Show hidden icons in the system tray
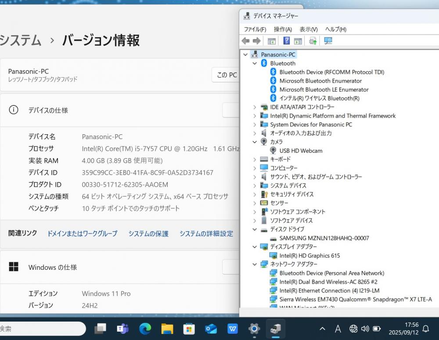The width and height of the screenshot is (439, 340). point(322,329)
